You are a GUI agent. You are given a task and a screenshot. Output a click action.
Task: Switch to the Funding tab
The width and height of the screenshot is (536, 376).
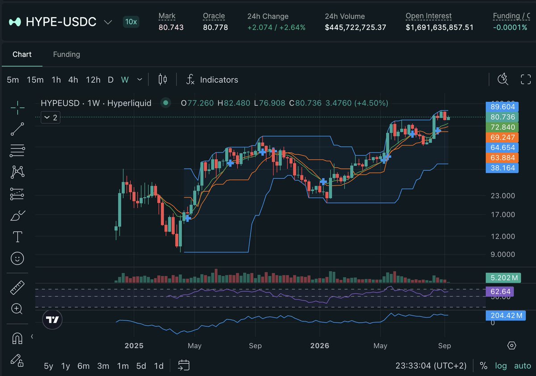(x=67, y=54)
